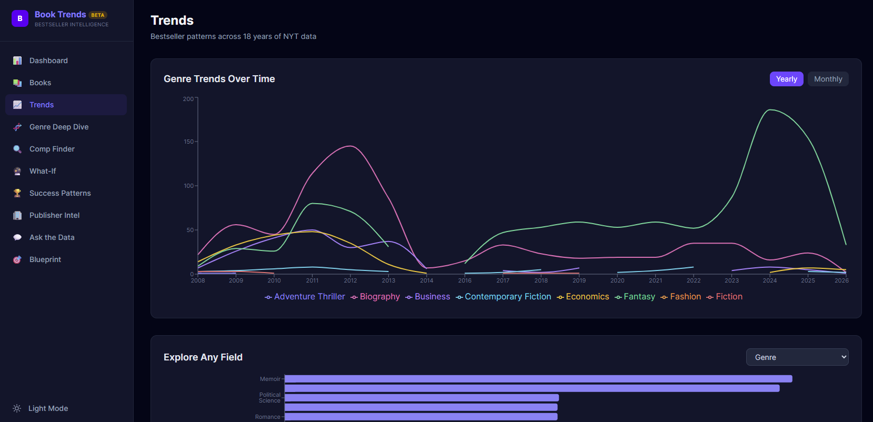Open the Blueprint page
The height and width of the screenshot is (422, 873).
click(x=66, y=259)
